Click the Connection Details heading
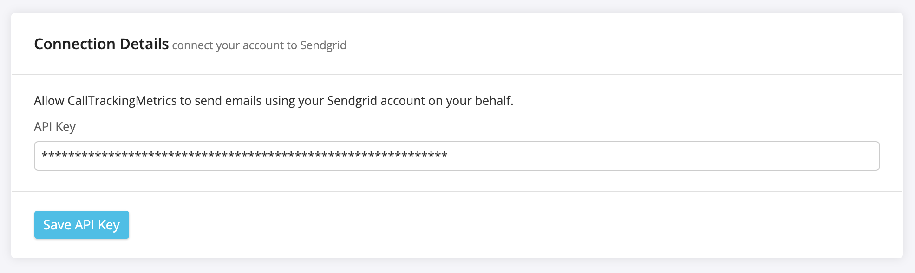The width and height of the screenshot is (915, 273). coord(101,44)
